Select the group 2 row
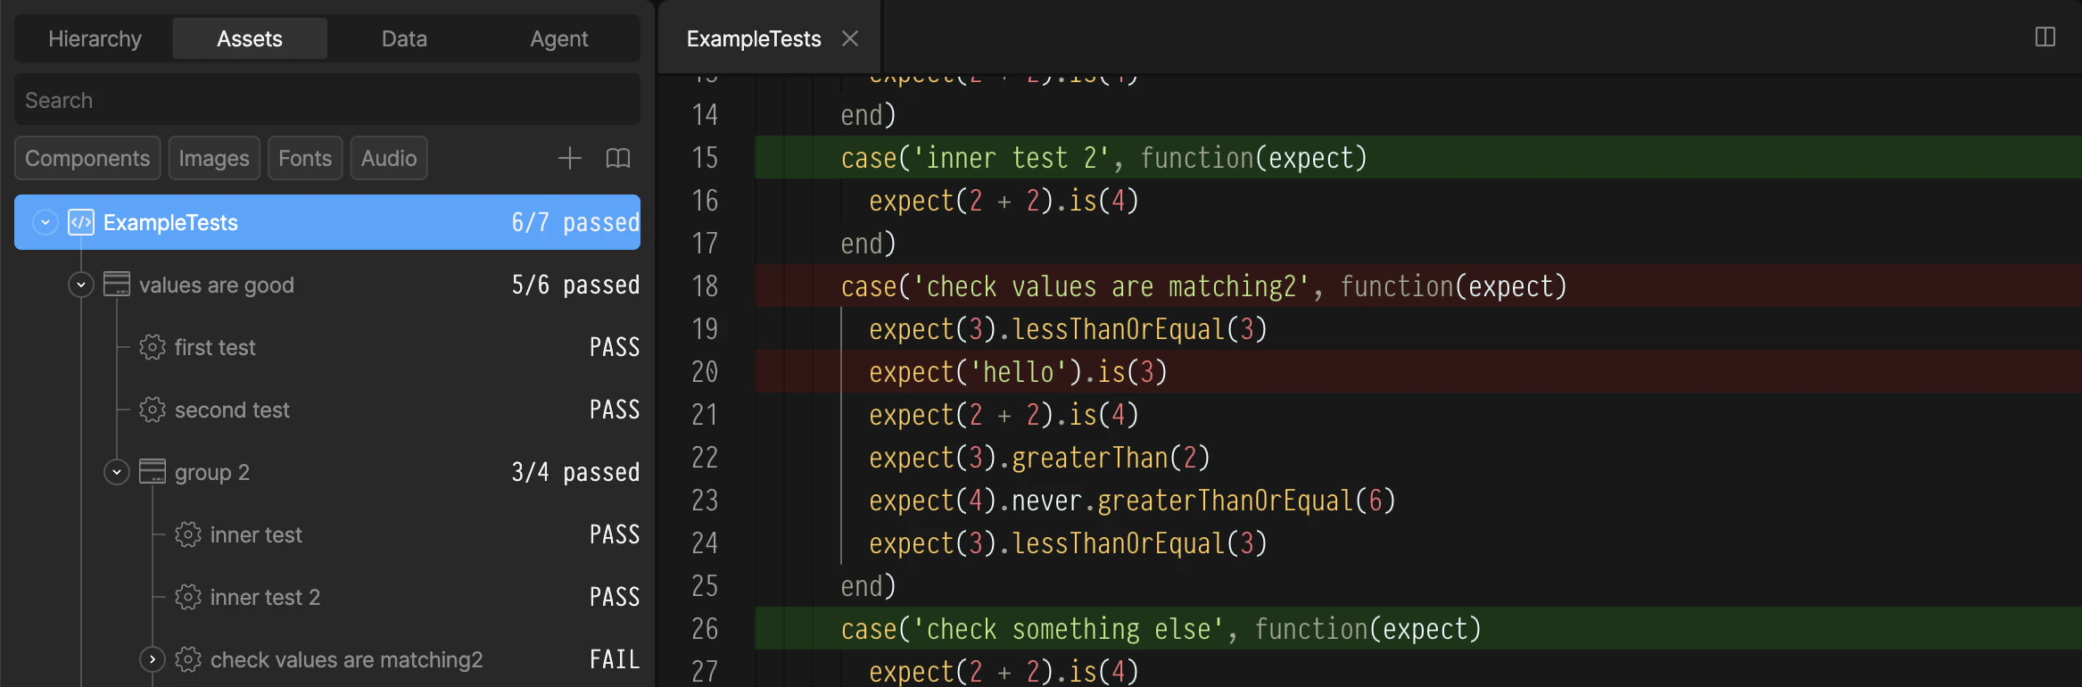The height and width of the screenshot is (687, 2082). click(327, 472)
